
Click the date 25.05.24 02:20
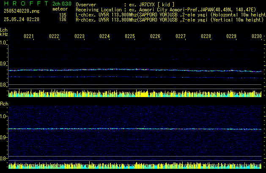point(22,19)
